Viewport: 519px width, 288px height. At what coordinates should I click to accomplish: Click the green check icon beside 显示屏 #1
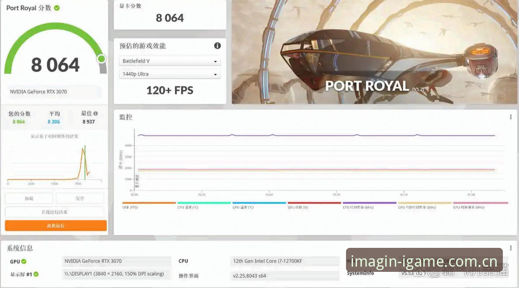coord(36,274)
